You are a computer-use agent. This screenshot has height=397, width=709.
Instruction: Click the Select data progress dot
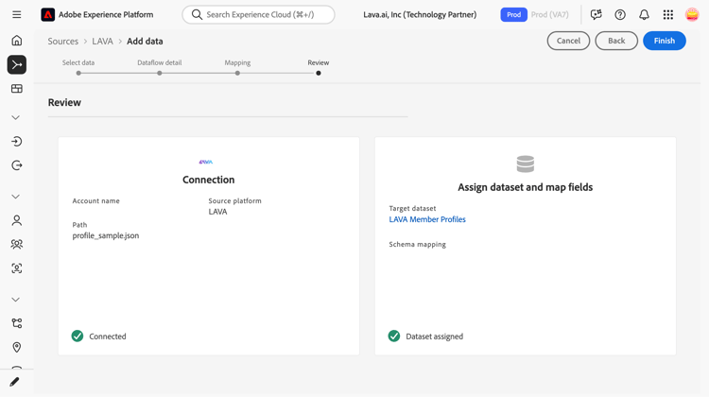pos(78,73)
